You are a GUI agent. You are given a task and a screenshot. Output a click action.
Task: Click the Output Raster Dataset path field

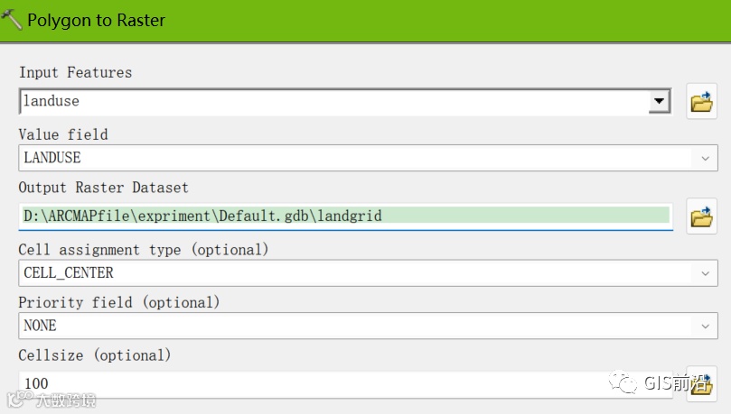click(x=343, y=216)
